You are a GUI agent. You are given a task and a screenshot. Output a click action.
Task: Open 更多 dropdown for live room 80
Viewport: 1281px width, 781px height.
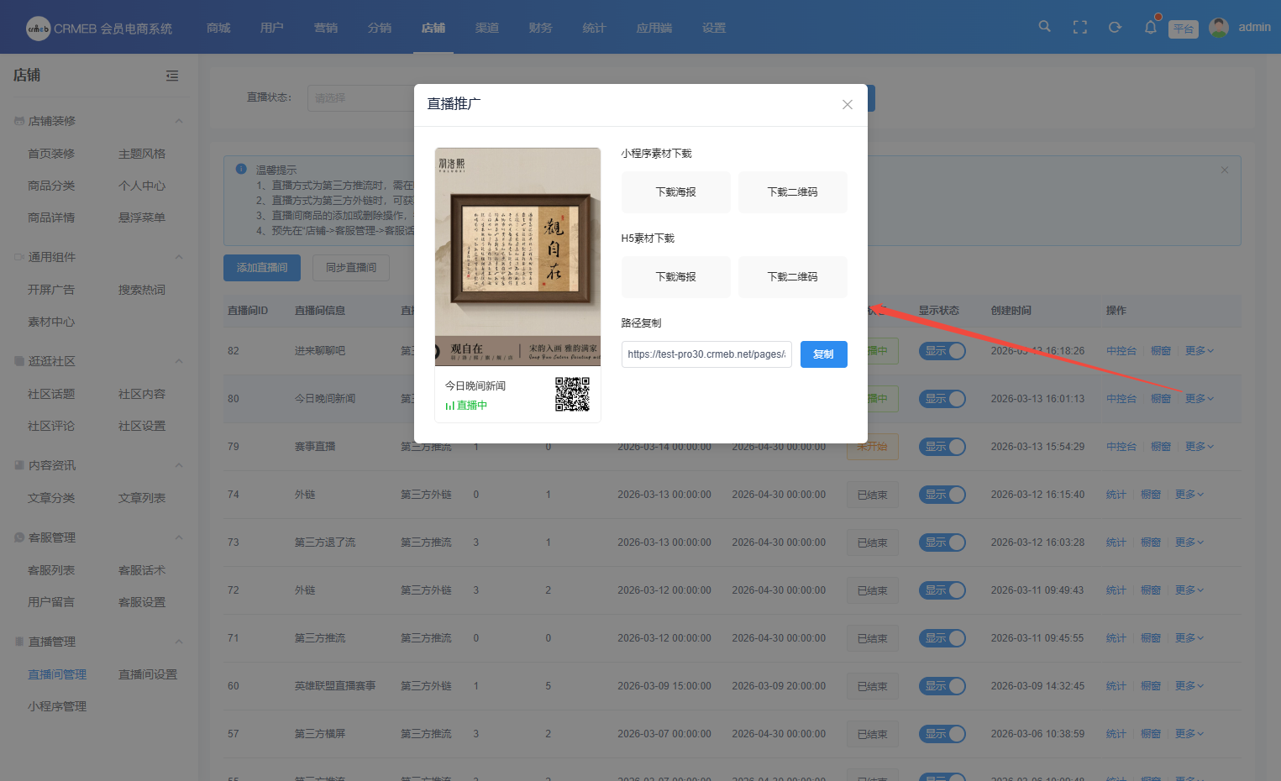coord(1199,399)
